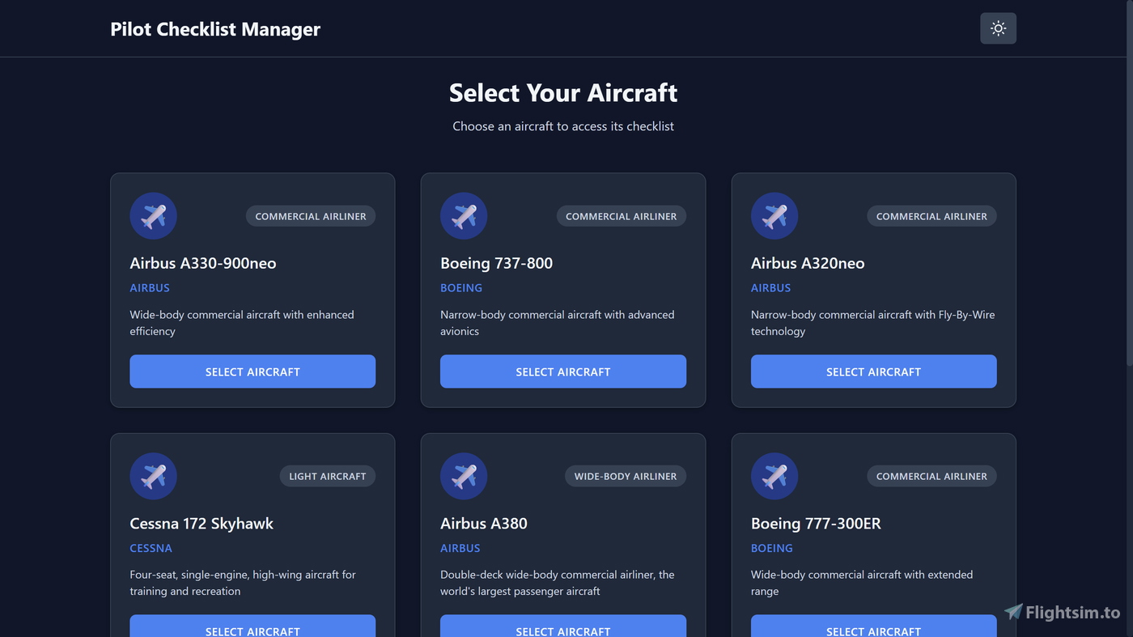1133x637 pixels.
Task: Click the airplane icon on the Airbus A330-900neo card
Action: tap(153, 216)
